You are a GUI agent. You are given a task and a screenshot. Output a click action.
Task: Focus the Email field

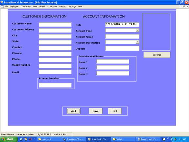coord(55,72)
